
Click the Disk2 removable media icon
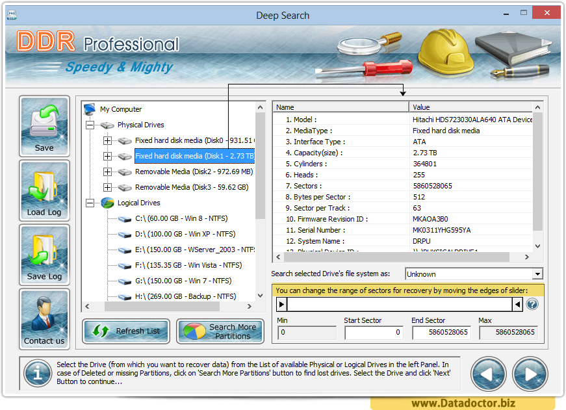[x=125, y=172]
